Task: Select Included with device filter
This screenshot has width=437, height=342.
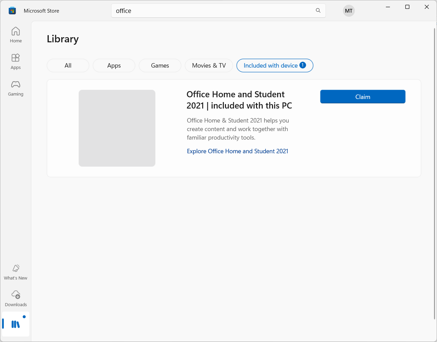Action: pyautogui.click(x=275, y=66)
